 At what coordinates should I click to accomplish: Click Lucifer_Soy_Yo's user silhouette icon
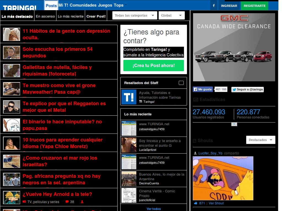coord(195,153)
